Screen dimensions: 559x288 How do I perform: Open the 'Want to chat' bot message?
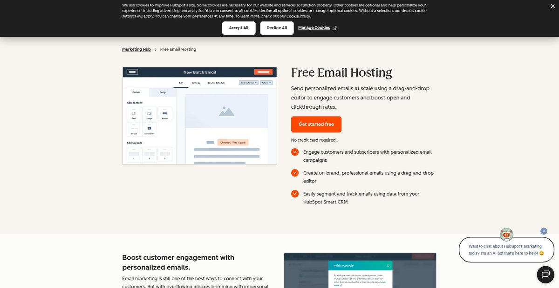coord(506,250)
